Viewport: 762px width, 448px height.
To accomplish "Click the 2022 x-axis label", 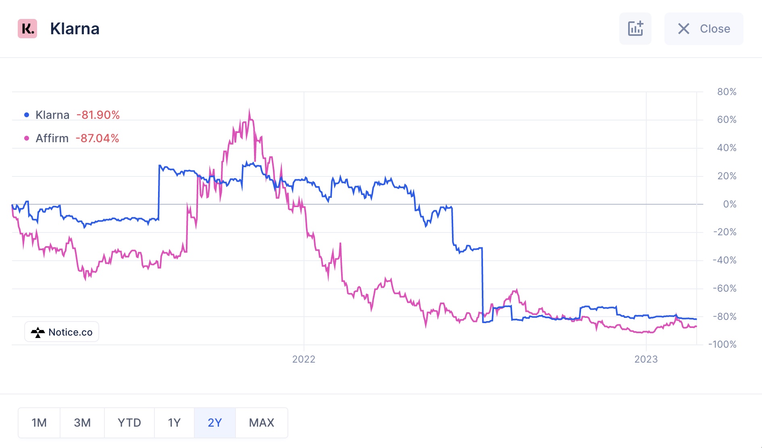I will [304, 359].
